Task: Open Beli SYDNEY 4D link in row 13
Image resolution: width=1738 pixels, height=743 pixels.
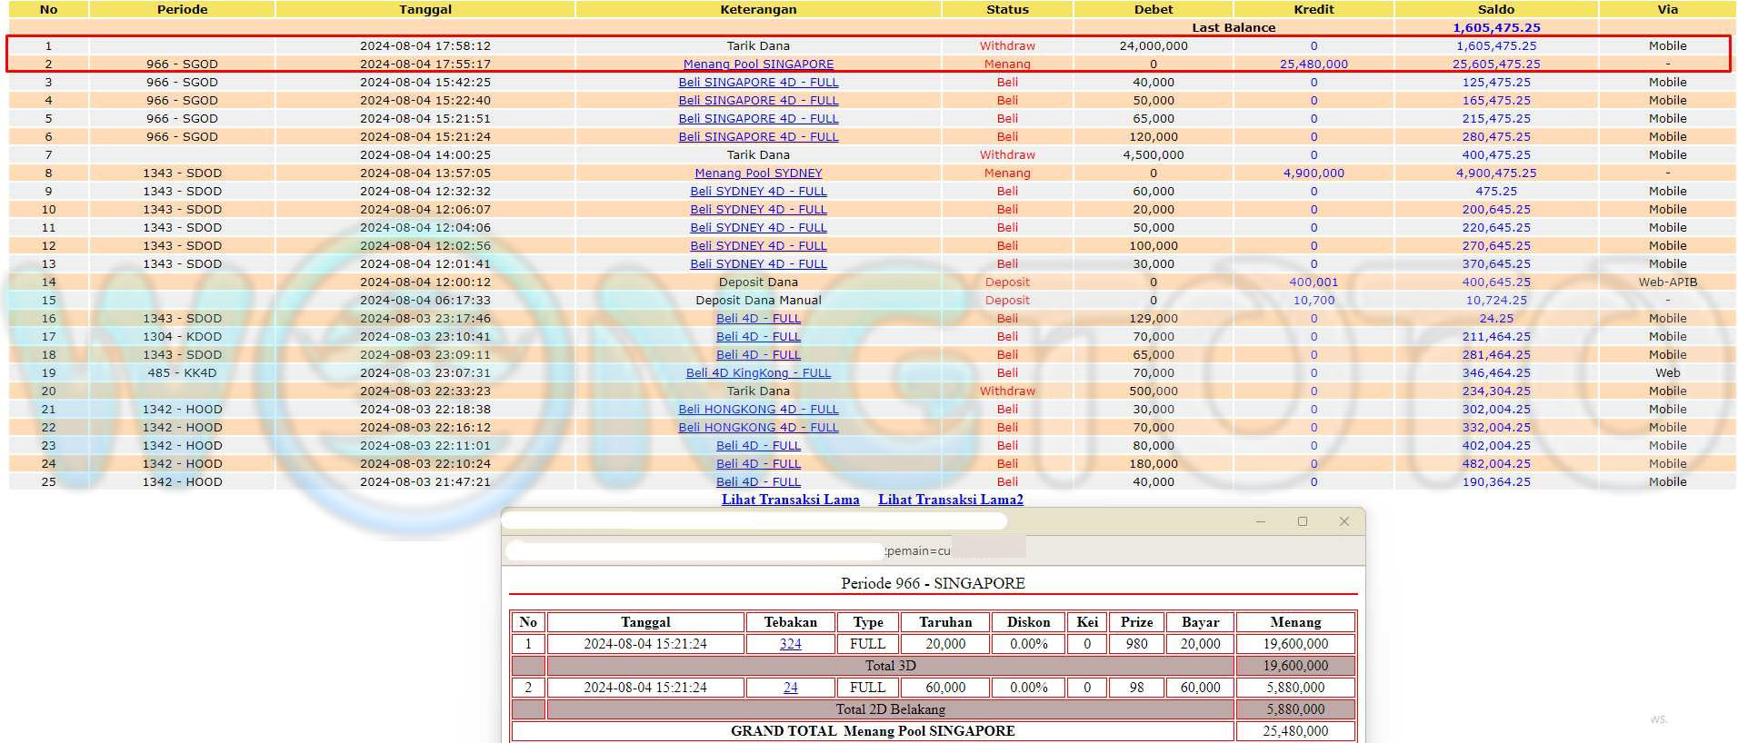Action: [x=758, y=264]
